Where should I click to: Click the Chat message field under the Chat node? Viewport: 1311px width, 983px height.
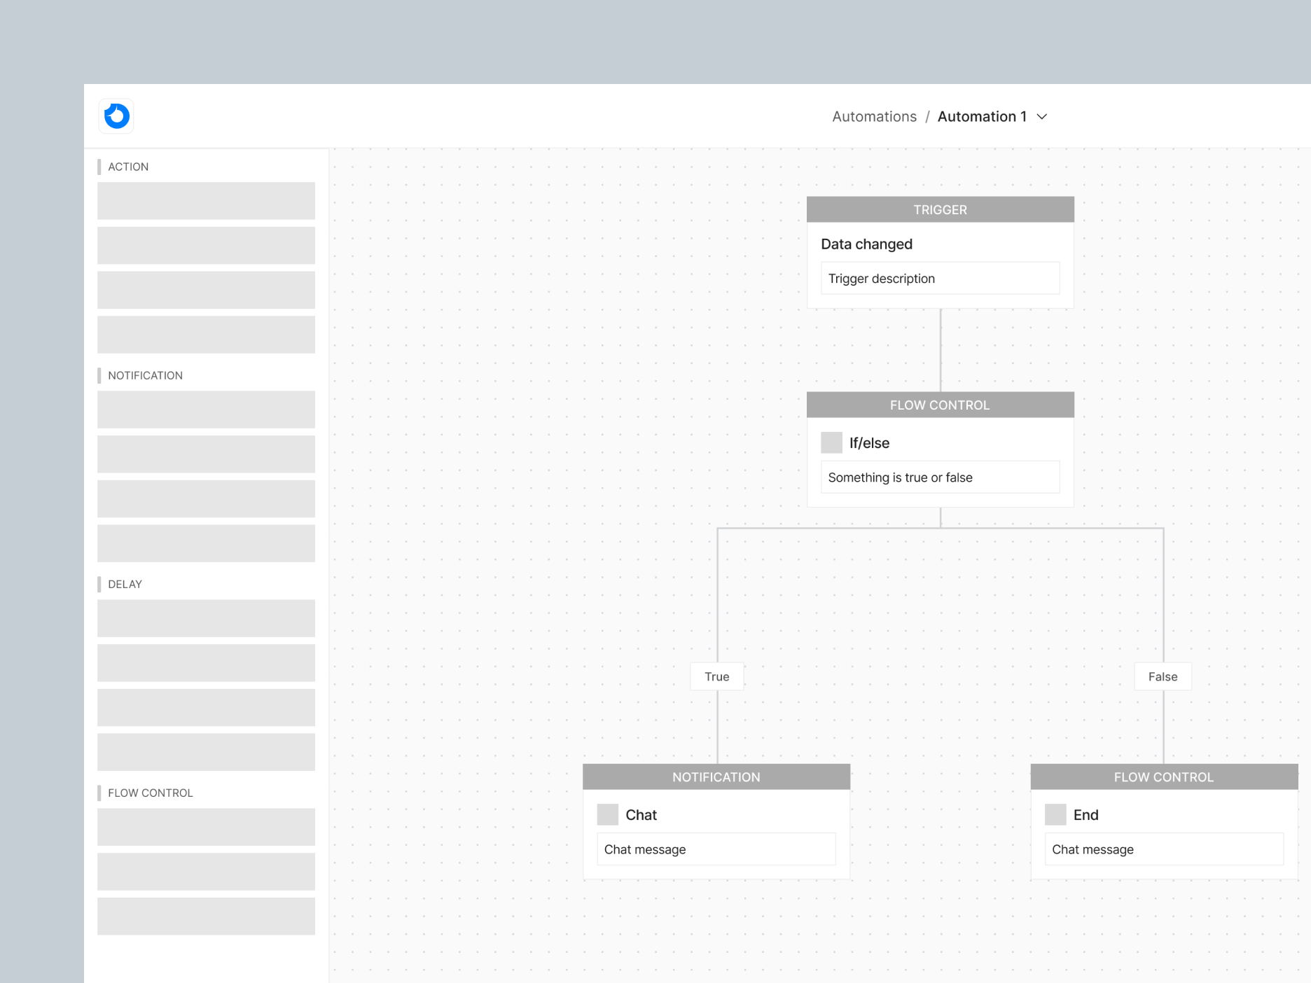[716, 849]
